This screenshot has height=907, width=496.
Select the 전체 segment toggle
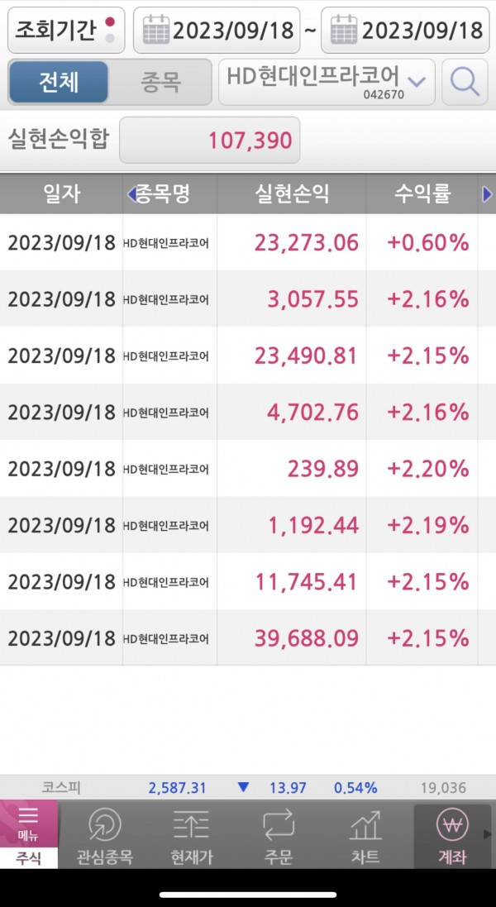58,82
